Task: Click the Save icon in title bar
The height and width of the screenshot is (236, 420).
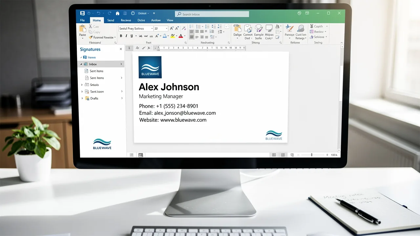Action: point(82,13)
